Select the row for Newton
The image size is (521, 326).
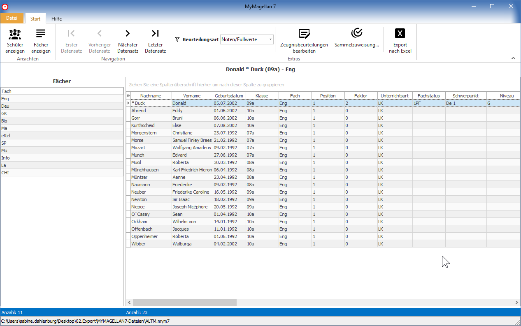[x=323, y=199]
